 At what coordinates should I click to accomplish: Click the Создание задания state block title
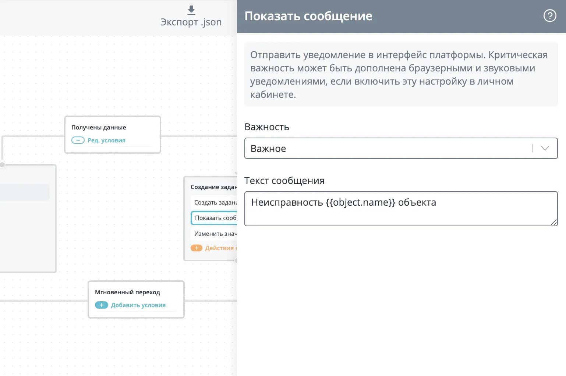point(213,187)
